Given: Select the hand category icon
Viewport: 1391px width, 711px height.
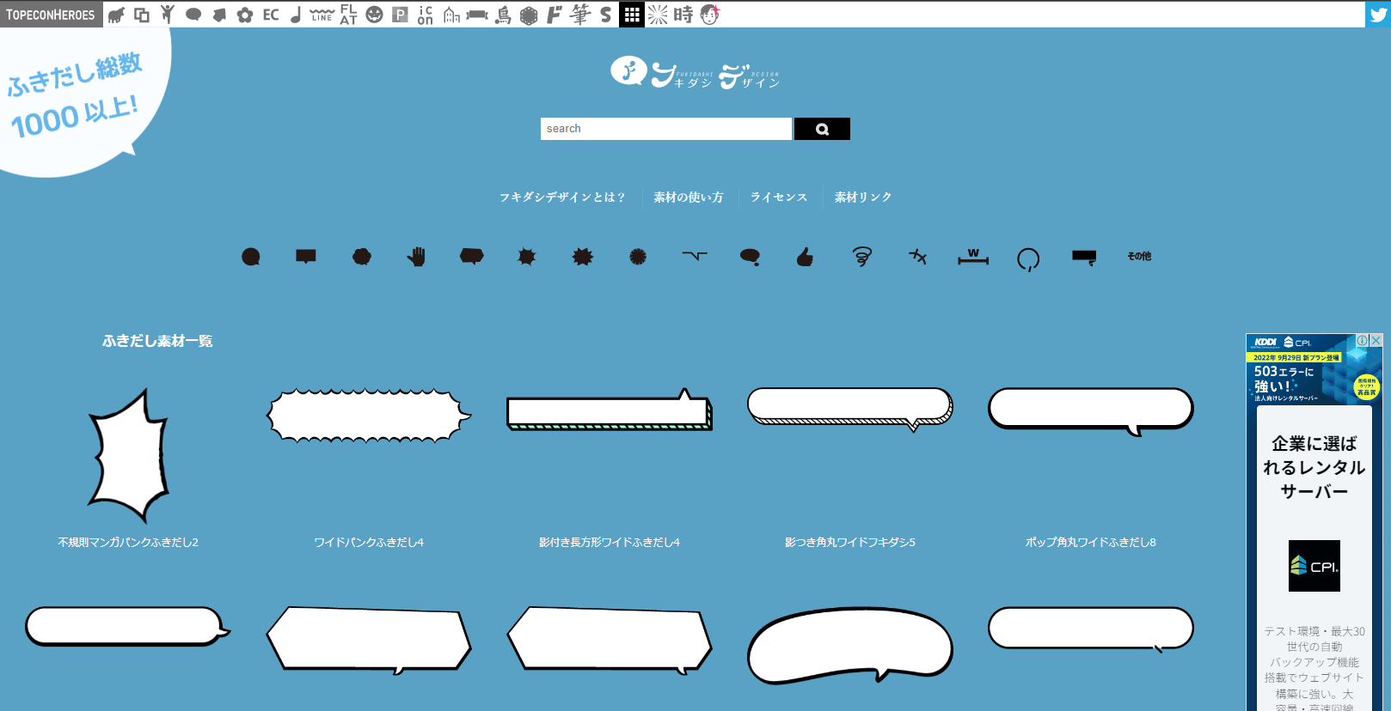Looking at the screenshot, I should click(x=417, y=257).
